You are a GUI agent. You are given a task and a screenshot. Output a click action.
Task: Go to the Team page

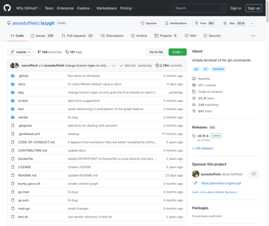coord(49,8)
